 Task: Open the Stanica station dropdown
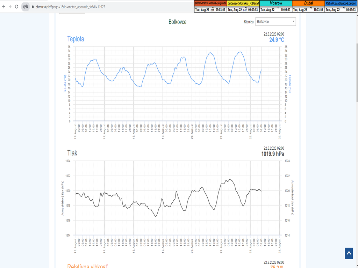click(x=275, y=22)
